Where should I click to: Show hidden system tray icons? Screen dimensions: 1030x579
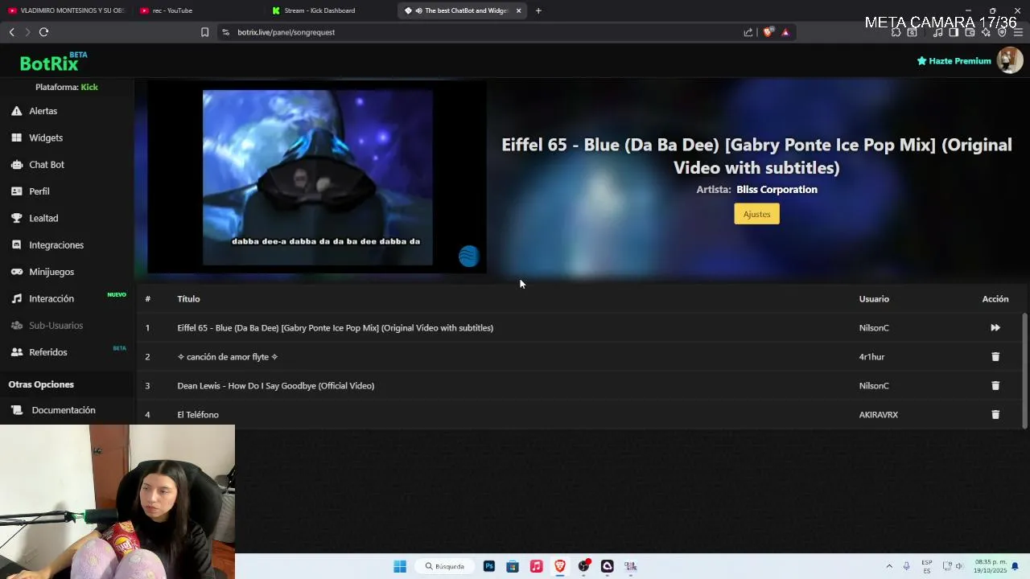[x=889, y=566]
